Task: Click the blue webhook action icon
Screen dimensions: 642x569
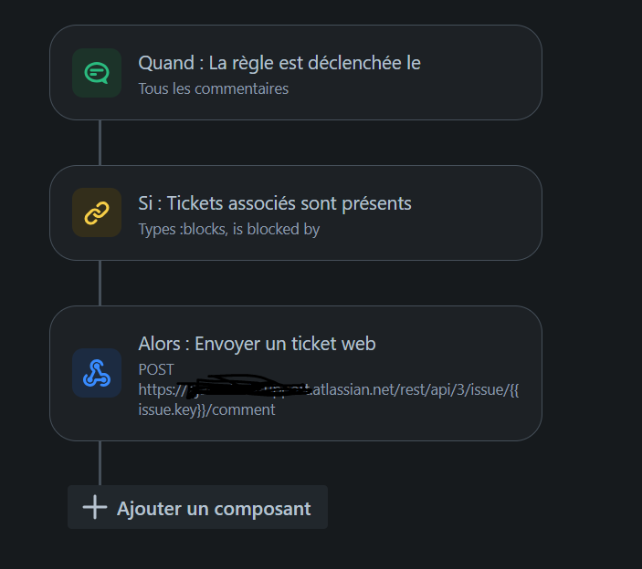Action: coord(97,373)
